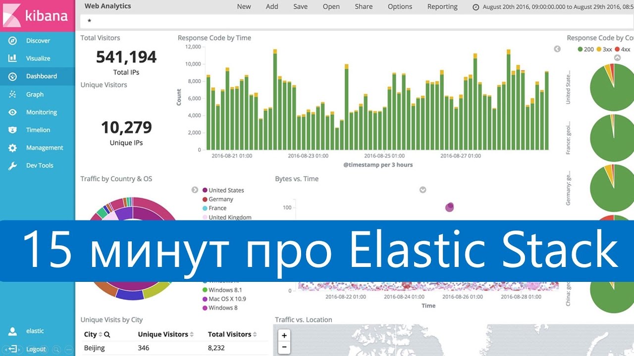Open the Visualize sidebar link
The width and height of the screenshot is (634, 356).
tap(38, 58)
